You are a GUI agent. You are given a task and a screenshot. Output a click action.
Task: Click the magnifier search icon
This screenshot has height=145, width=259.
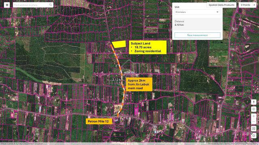tap(51, 5)
